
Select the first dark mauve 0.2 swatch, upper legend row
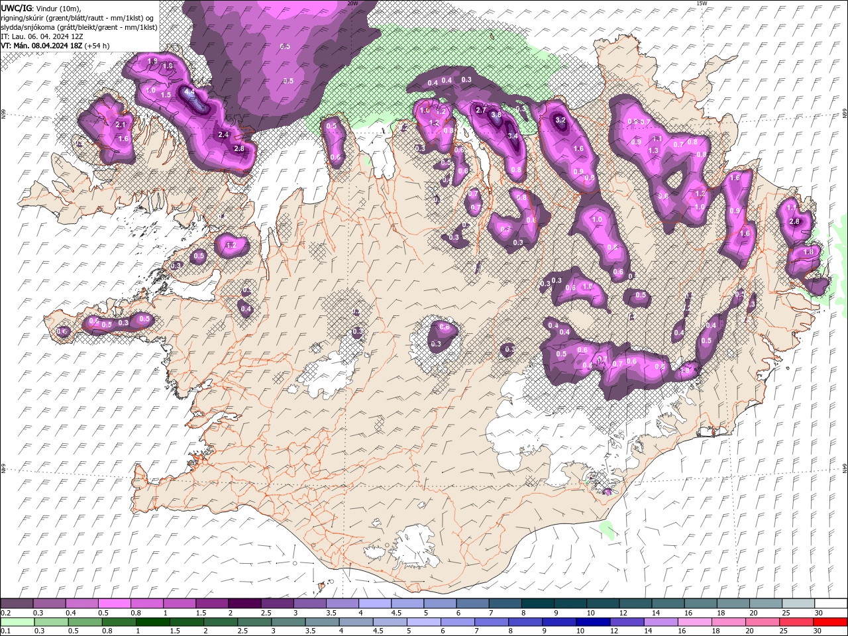[17, 604]
